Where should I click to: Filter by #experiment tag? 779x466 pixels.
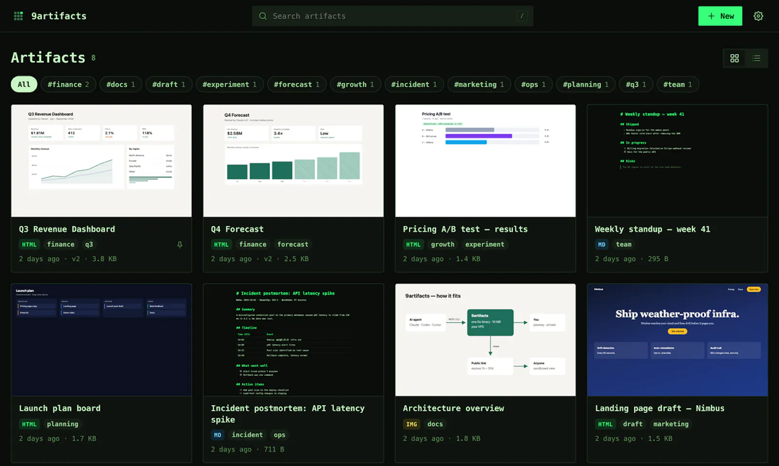click(229, 84)
